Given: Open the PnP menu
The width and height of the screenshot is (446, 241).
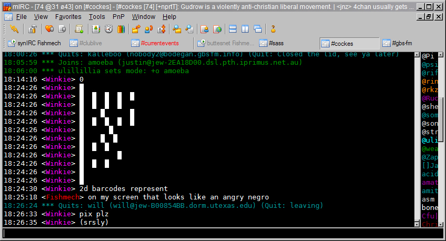Looking at the screenshot, I should point(118,17).
